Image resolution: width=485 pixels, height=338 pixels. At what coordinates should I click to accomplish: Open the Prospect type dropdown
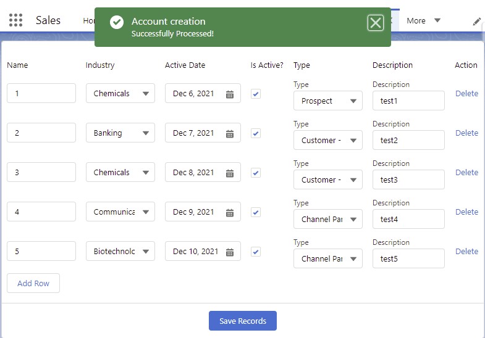[x=327, y=101]
